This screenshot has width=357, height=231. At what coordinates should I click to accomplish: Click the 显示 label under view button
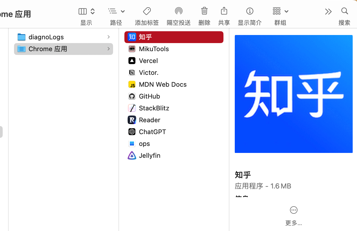click(x=86, y=23)
